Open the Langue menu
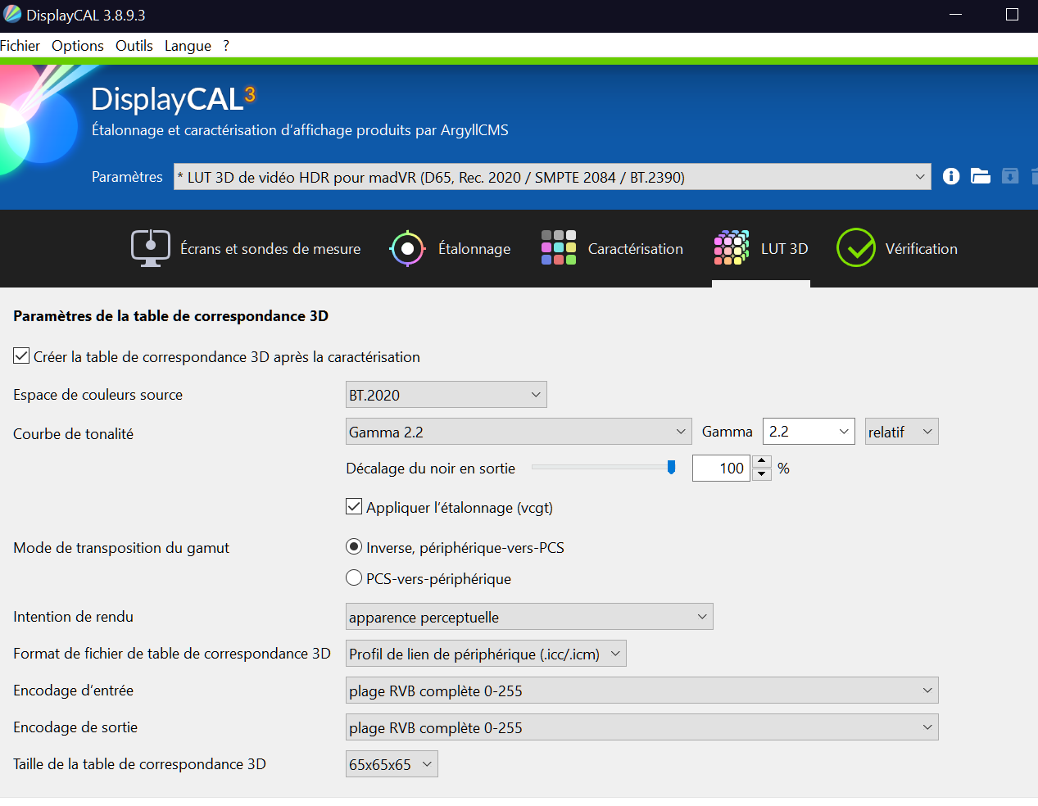 click(x=188, y=46)
